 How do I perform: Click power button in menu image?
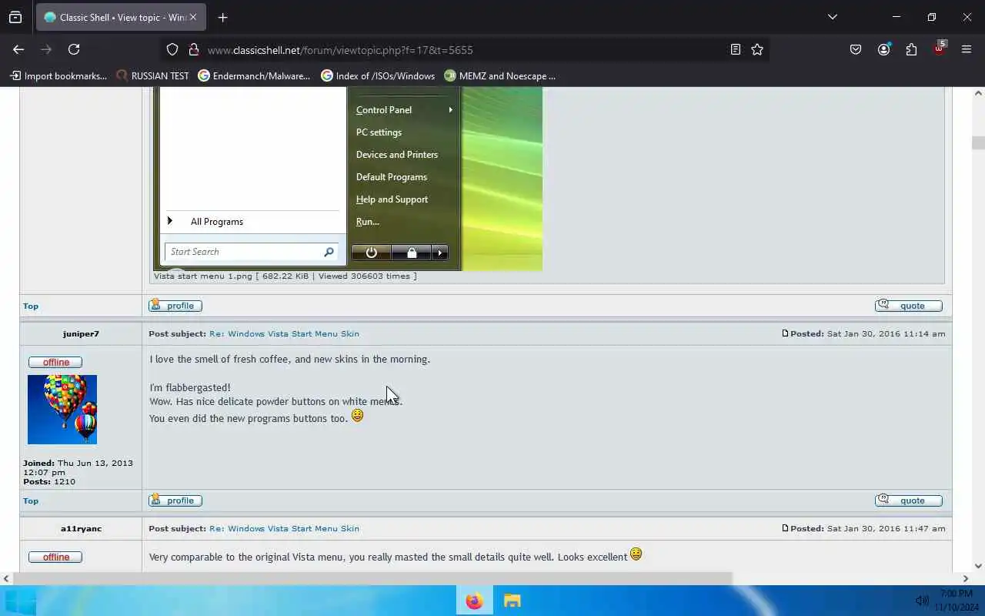pyautogui.click(x=371, y=253)
